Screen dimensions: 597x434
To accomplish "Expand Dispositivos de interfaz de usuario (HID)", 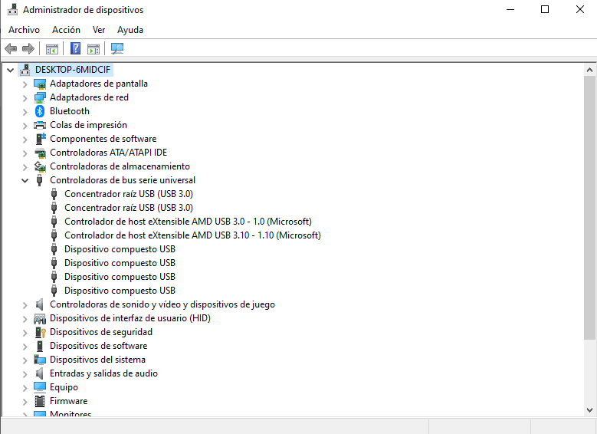I will (25, 318).
